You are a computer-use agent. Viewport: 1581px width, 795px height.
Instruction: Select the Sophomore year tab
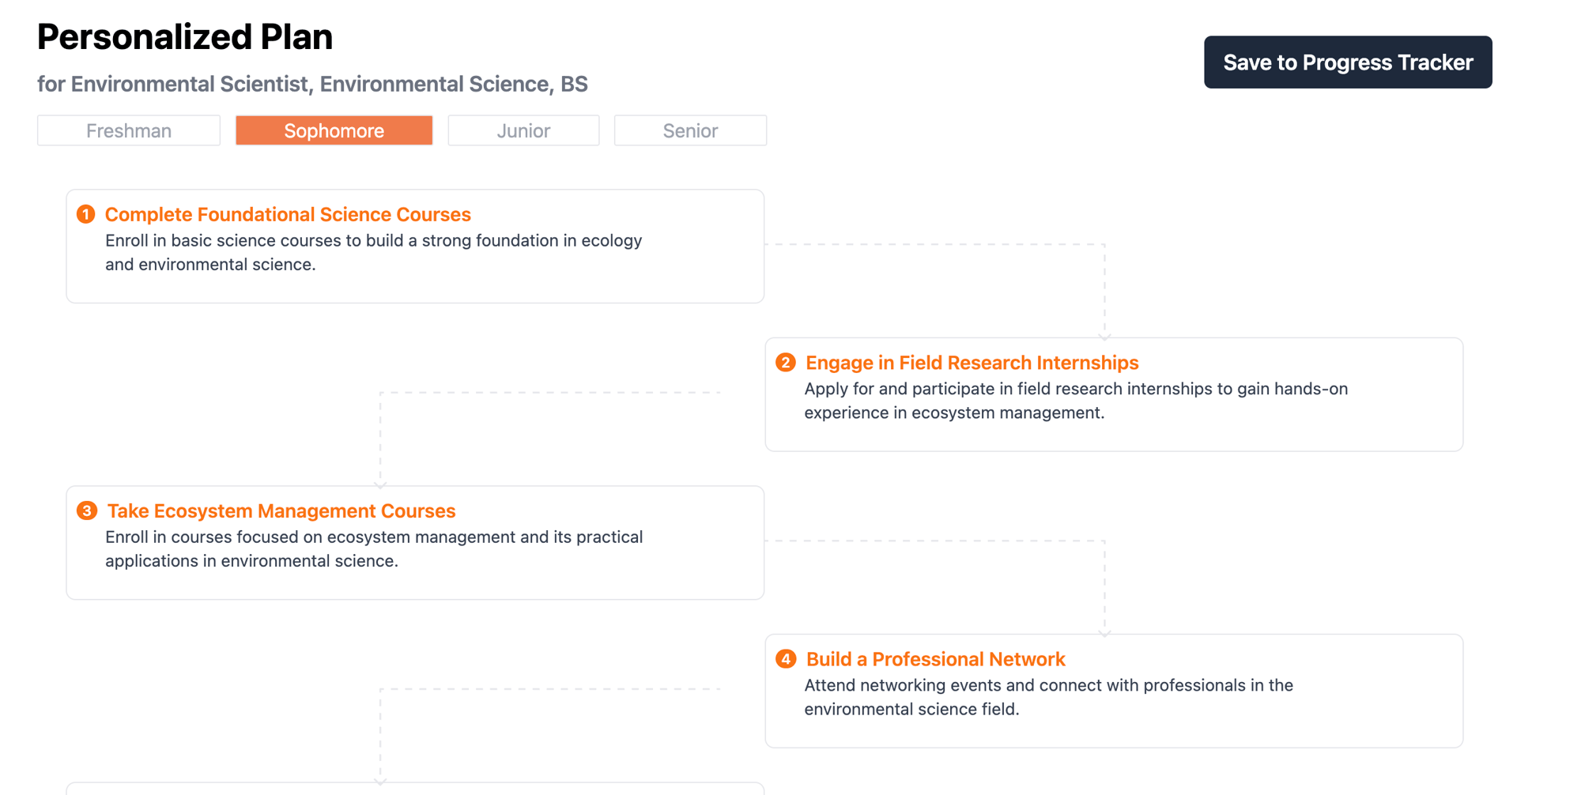pos(334,130)
